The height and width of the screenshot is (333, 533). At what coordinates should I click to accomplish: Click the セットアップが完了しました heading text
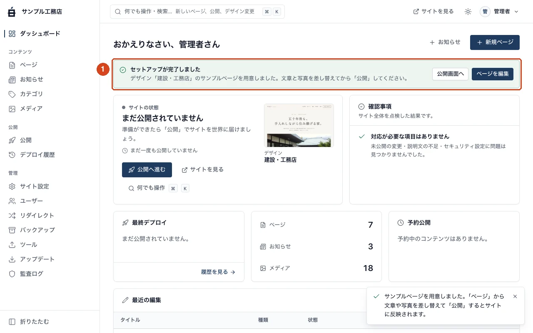pyautogui.click(x=165, y=70)
